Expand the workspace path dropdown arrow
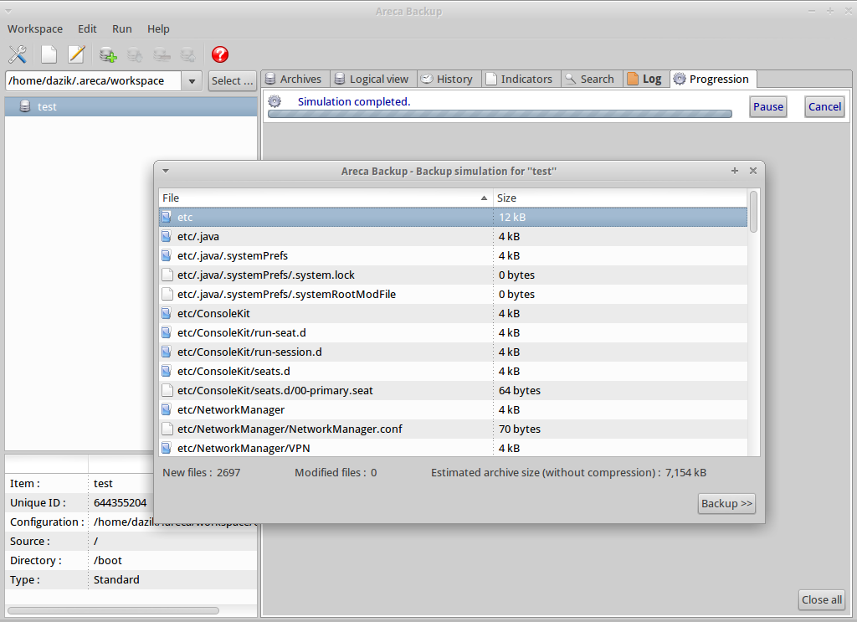This screenshot has height=622, width=857. [x=192, y=81]
